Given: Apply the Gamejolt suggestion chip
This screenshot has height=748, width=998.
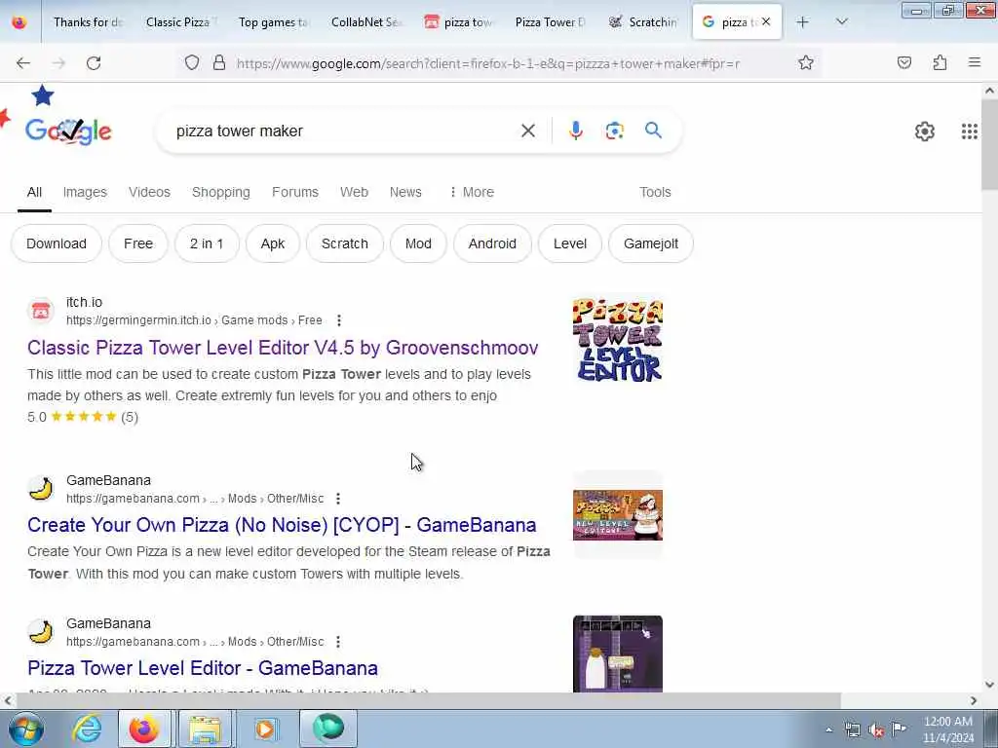Looking at the screenshot, I should click(x=650, y=243).
